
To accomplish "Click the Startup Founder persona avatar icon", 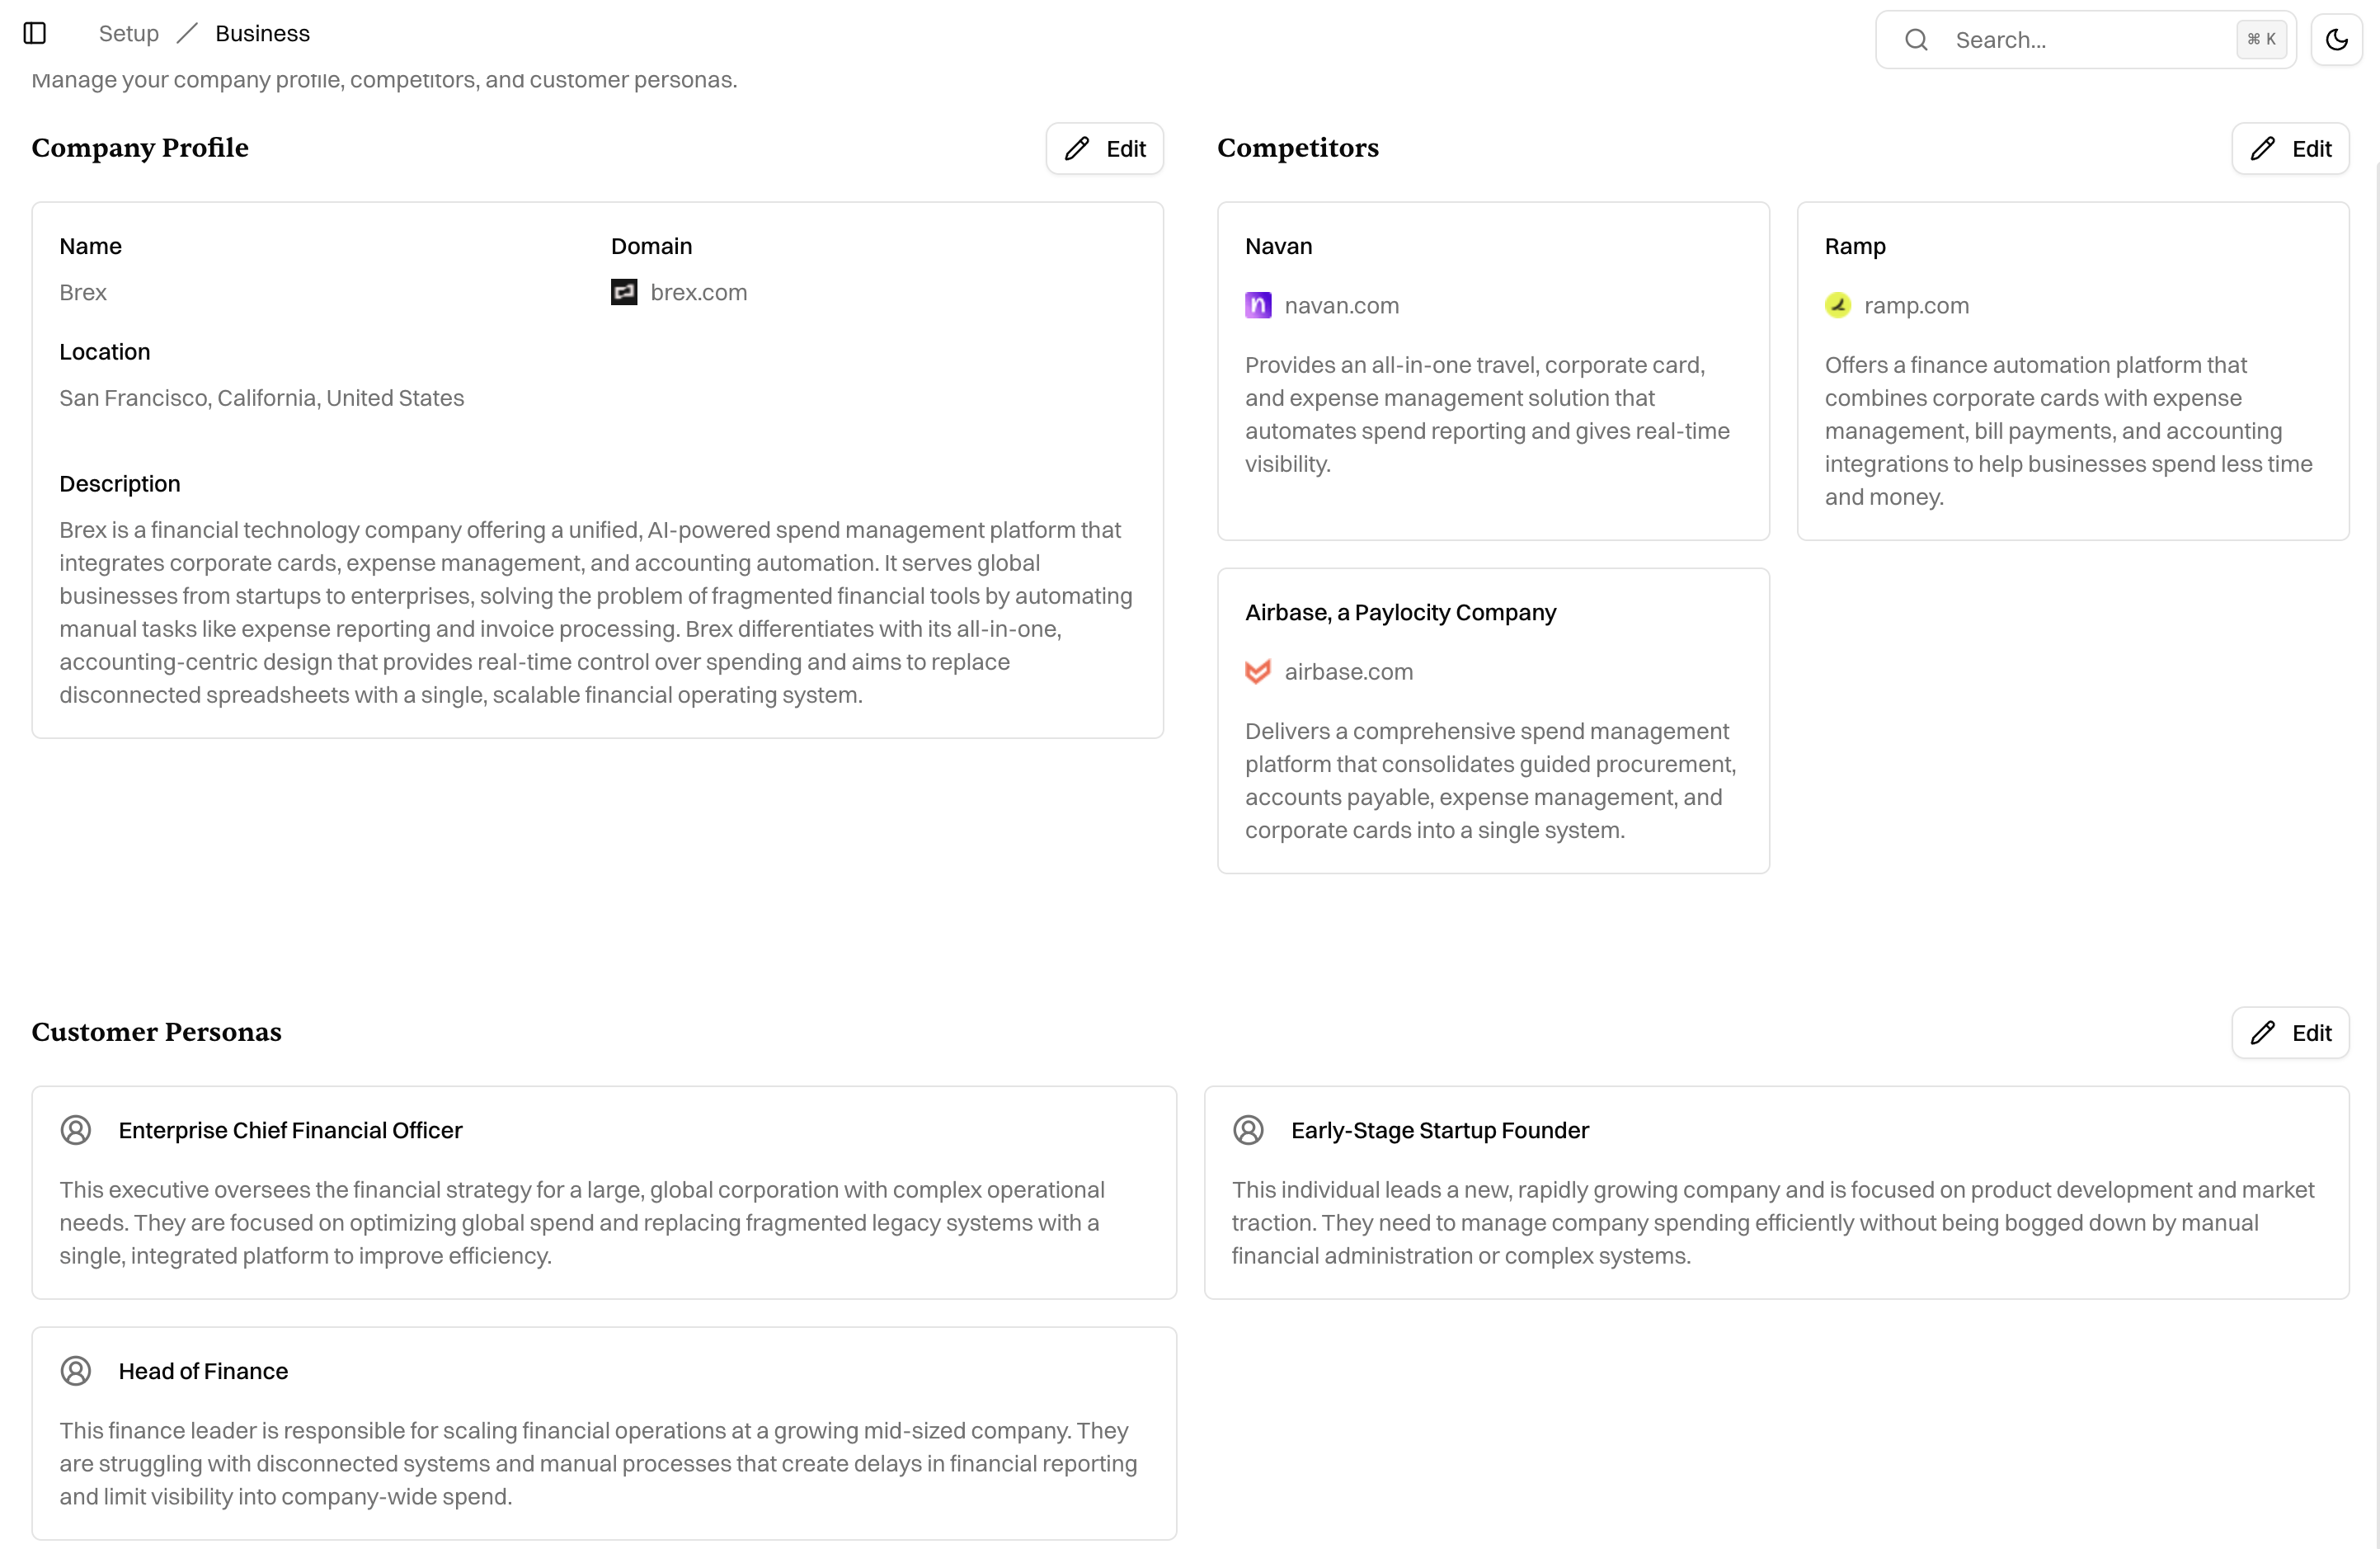I will coord(1248,1130).
